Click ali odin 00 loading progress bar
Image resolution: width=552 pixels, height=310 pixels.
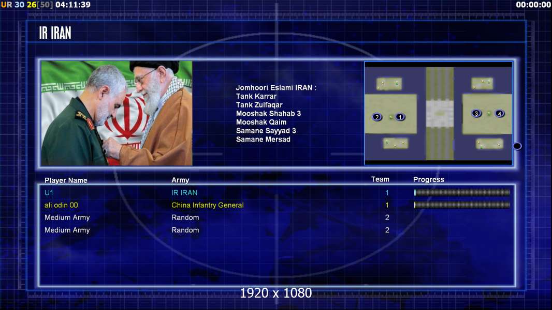coord(462,205)
